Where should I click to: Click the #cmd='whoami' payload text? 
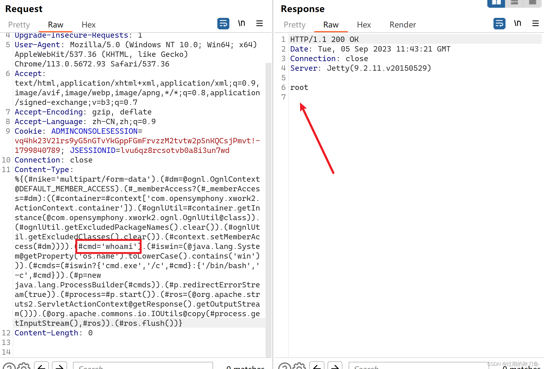click(108, 247)
